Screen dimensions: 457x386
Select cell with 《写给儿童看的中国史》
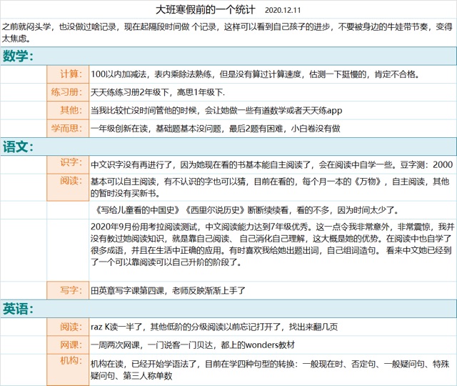click(273, 209)
